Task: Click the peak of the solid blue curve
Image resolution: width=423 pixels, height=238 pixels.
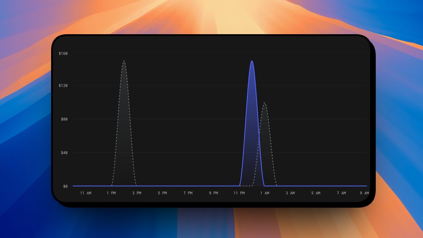Action: coord(252,61)
